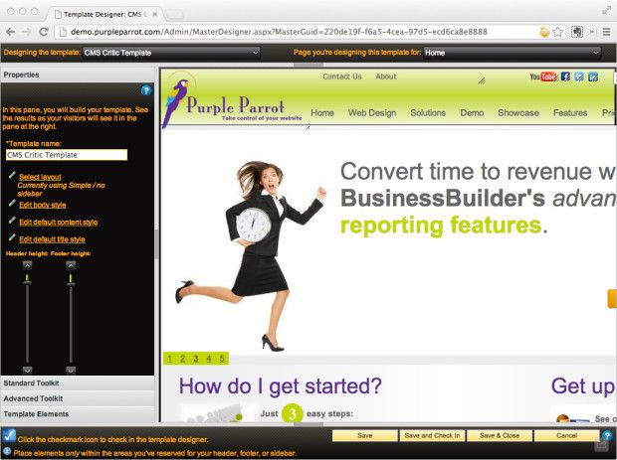Screen dimensions: 617x460
Task: Click Footer height up arrow
Action: [x=71, y=265]
